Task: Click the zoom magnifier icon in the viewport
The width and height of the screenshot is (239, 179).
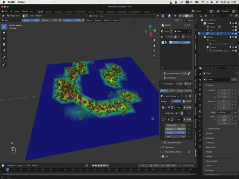Action: tap(154, 40)
